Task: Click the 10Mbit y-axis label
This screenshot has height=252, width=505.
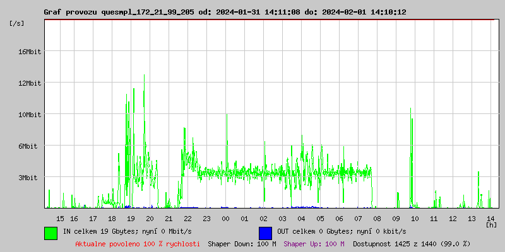Action: 30,115
